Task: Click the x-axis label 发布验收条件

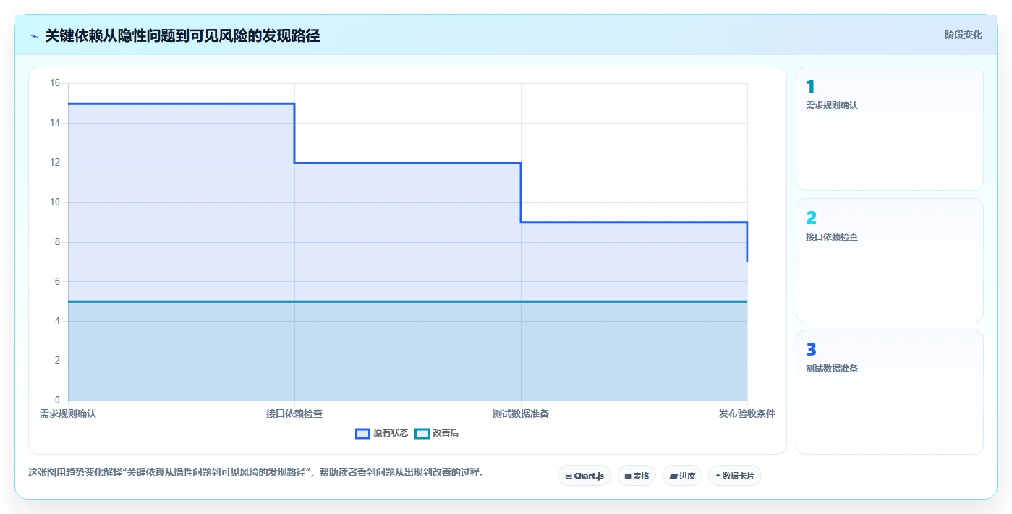Action: click(x=747, y=414)
